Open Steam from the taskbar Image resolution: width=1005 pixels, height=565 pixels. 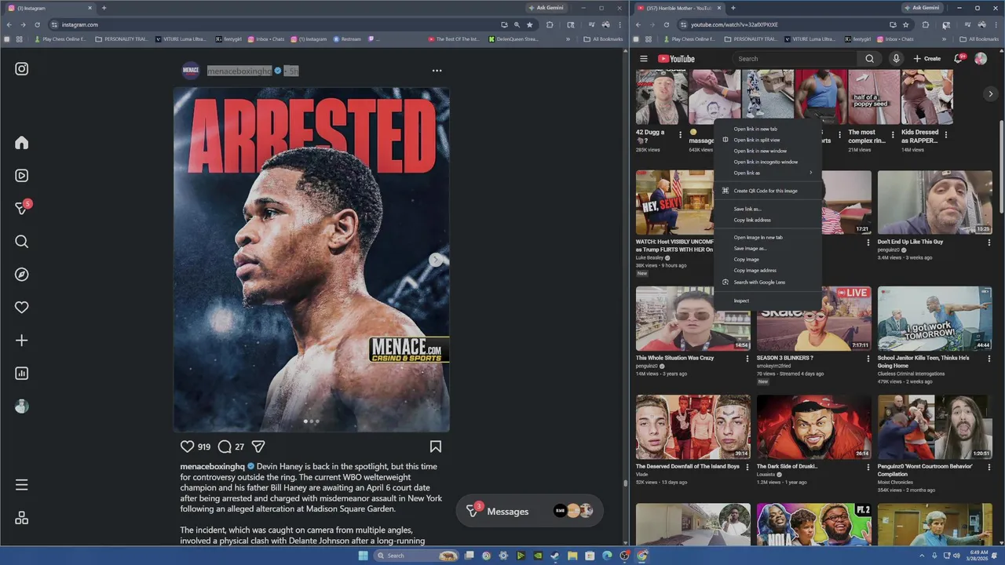[555, 556]
